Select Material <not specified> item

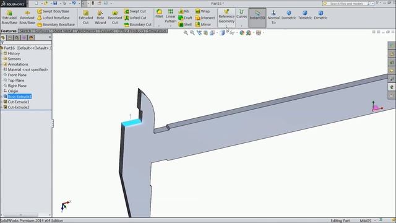pos(25,69)
